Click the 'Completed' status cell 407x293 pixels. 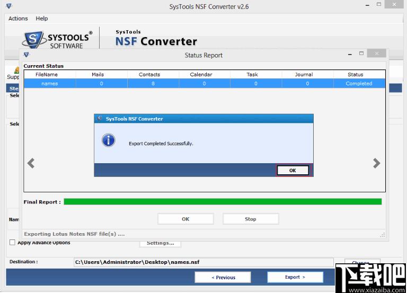coord(359,84)
